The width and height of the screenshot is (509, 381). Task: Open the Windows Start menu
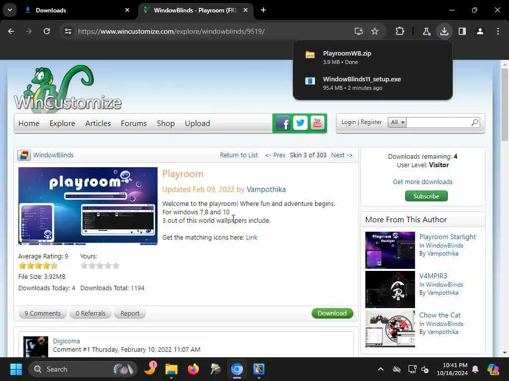(x=16, y=369)
